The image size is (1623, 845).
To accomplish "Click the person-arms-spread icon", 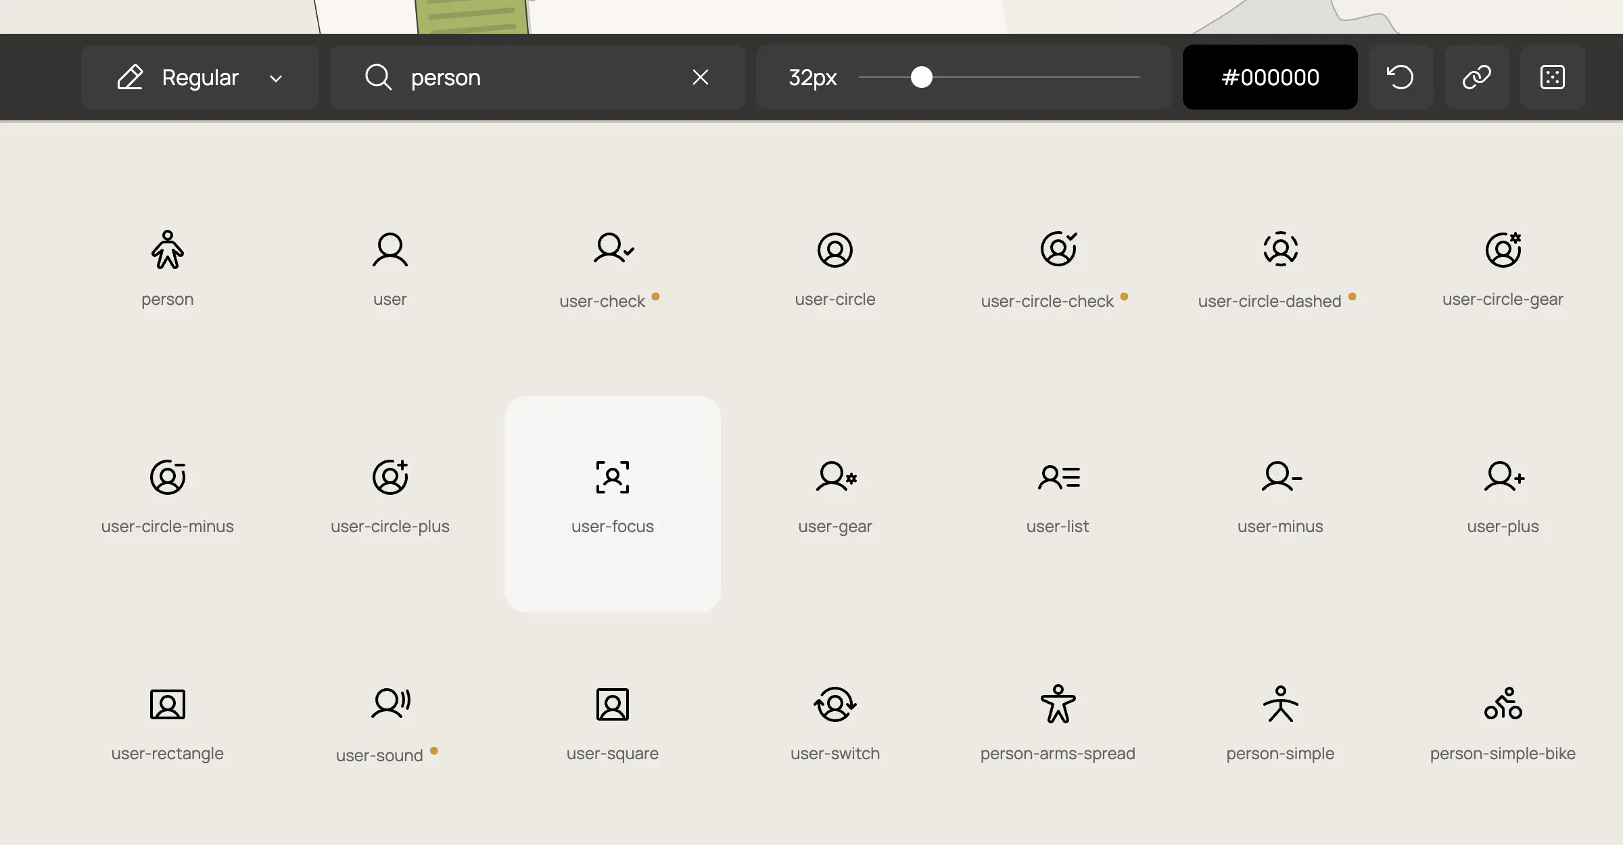I will [x=1058, y=704].
